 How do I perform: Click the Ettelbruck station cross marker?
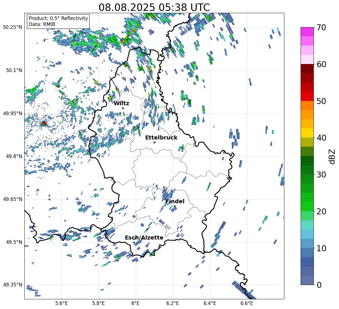154,142
